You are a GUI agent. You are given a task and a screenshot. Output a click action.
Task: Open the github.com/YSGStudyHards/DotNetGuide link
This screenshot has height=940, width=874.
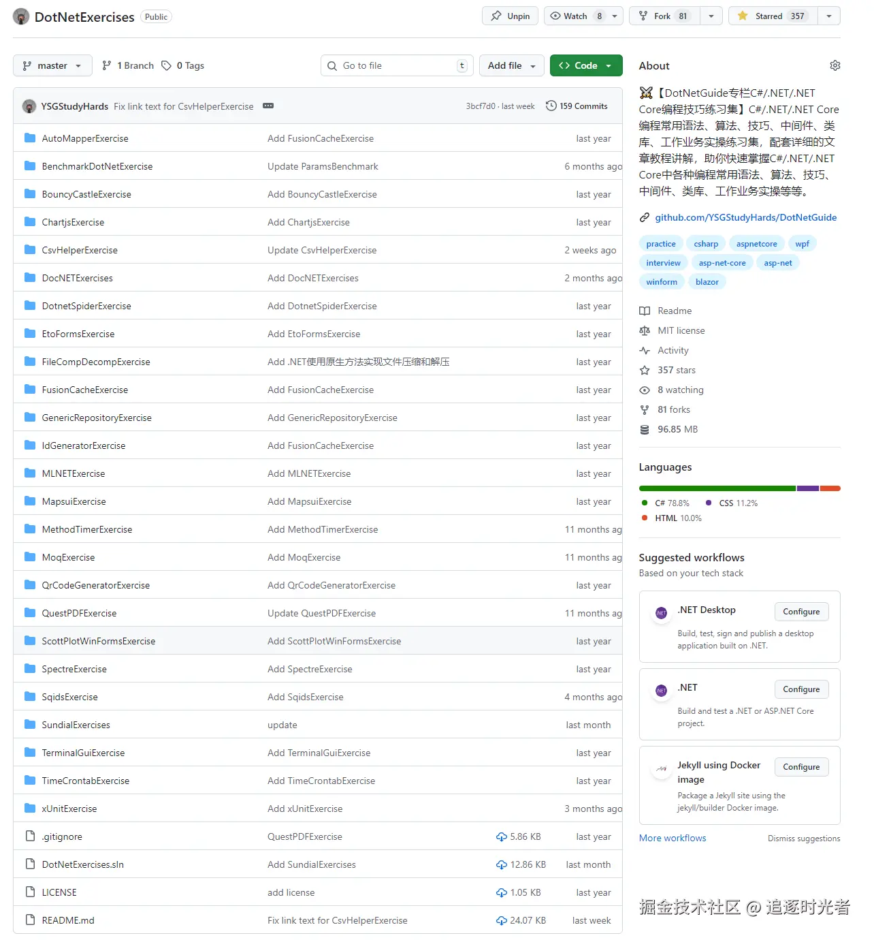(746, 217)
